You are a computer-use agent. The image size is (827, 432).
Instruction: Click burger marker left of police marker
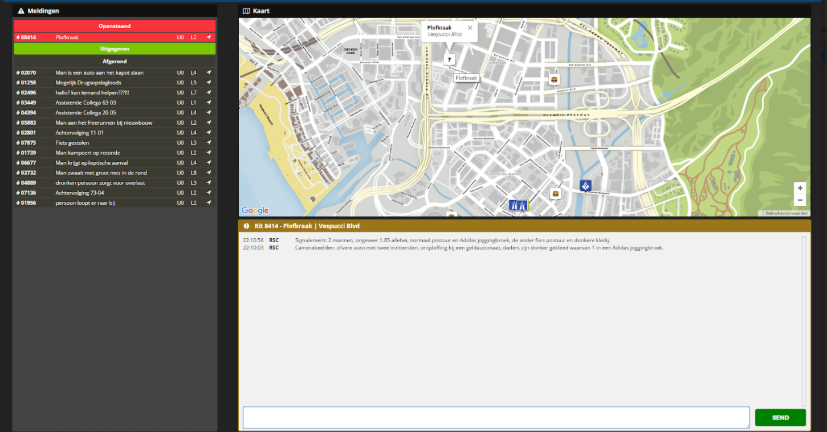556,194
